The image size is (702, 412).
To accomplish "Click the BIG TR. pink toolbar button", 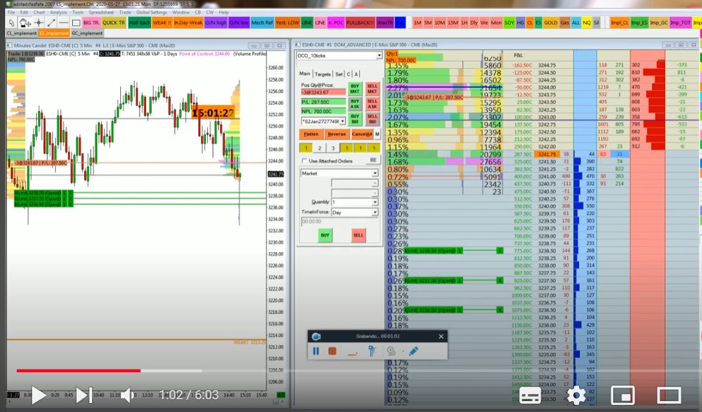I will (x=91, y=22).
